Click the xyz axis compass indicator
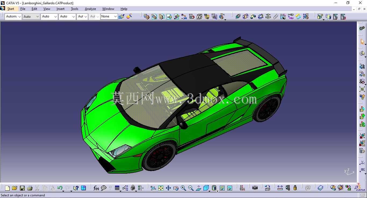Screen dimensions: 367x198 pyautogui.click(x=349, y=172)
